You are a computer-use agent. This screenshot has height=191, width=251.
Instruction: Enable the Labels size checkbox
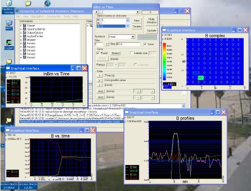click(131, 53)
